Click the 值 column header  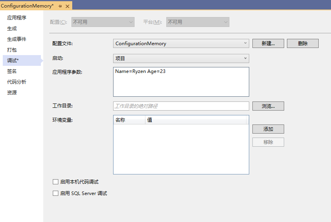tap(196, 120)
